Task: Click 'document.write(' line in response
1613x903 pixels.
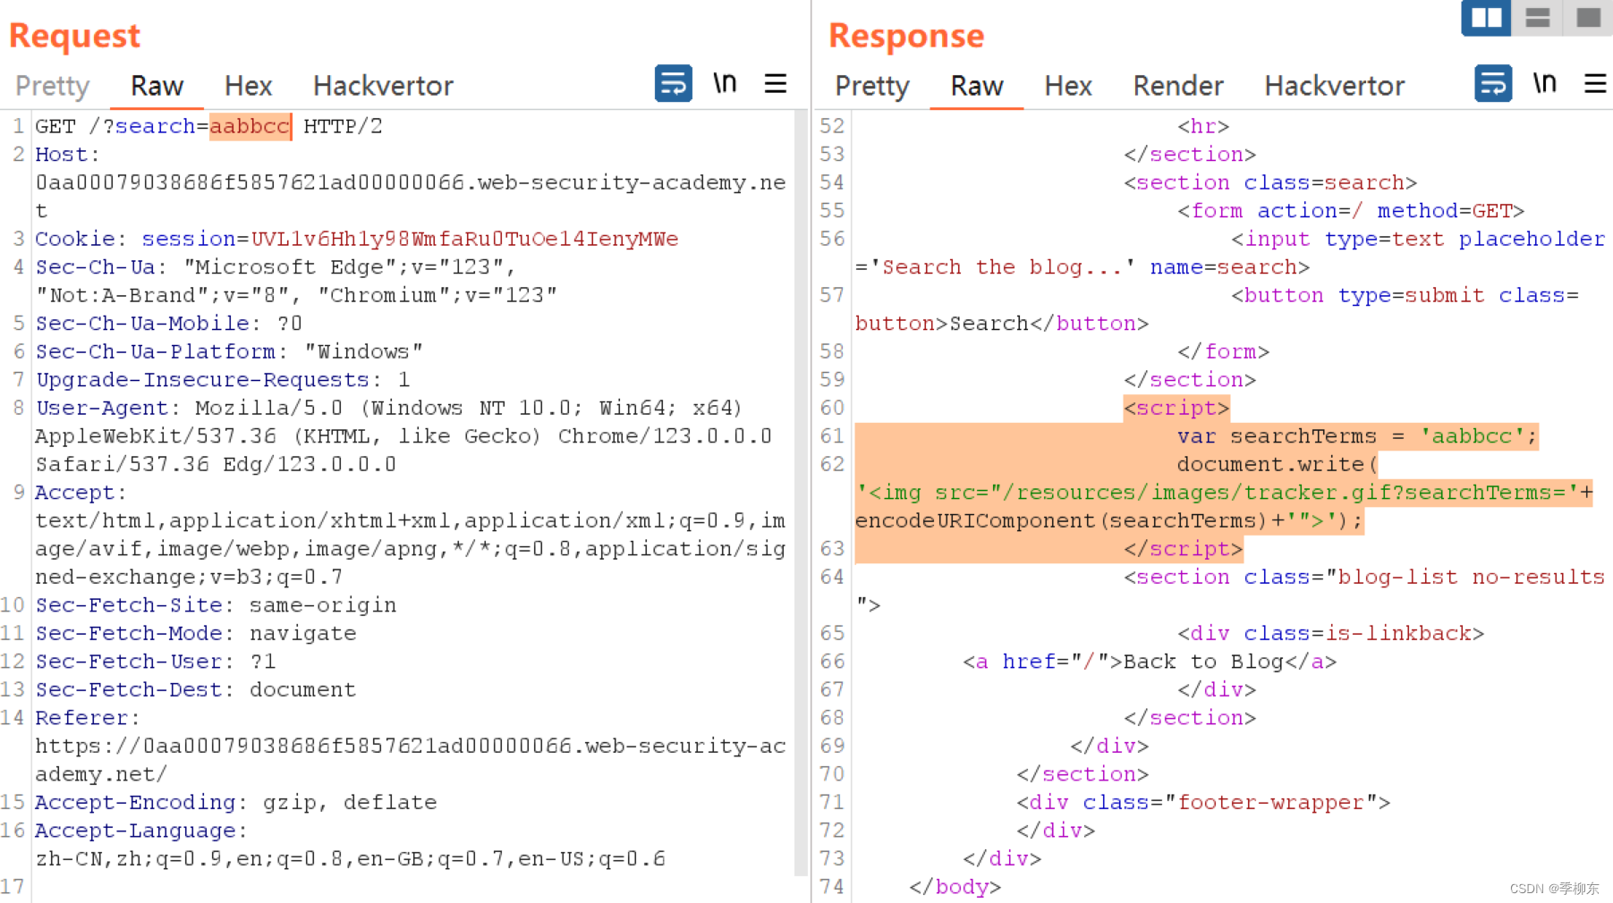Action: pyautogui.click(x=1278, y=464)
